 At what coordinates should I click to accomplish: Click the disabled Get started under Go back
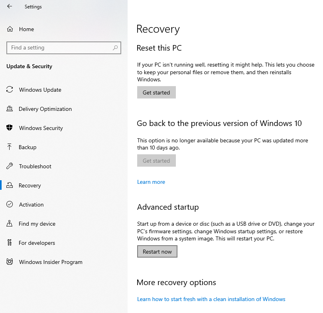point(156,161)
